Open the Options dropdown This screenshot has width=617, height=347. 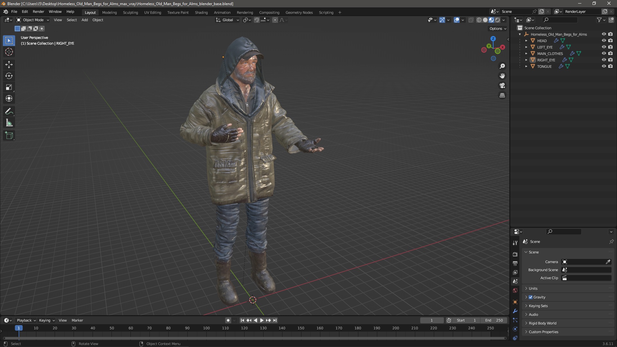(498, 29)
